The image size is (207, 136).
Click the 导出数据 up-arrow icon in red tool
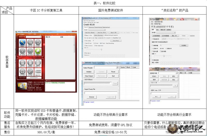click(x=30, y=51)
